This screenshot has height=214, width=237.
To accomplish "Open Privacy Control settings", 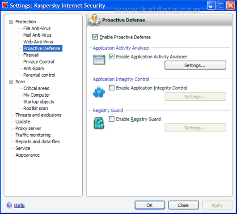I will coord(38,62).
